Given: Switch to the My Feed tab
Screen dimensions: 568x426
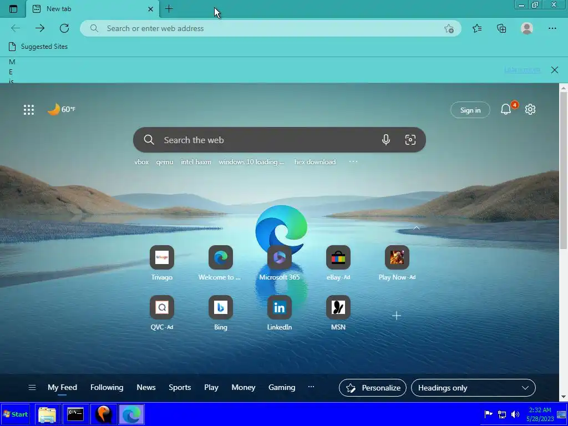Looking at the screenshot, I should [x=62, y=387].
